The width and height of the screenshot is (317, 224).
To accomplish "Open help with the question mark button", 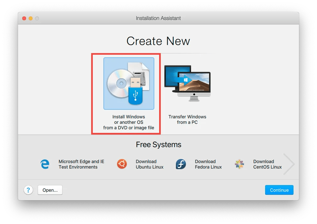I will click(x=28, y=190).
